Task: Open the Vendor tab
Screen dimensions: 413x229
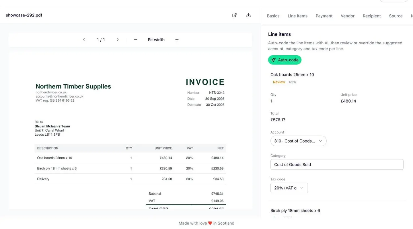Action: tap(348, 16)
